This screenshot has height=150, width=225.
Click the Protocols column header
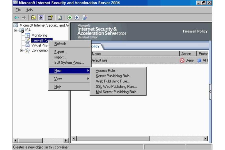tap(202, 54)
